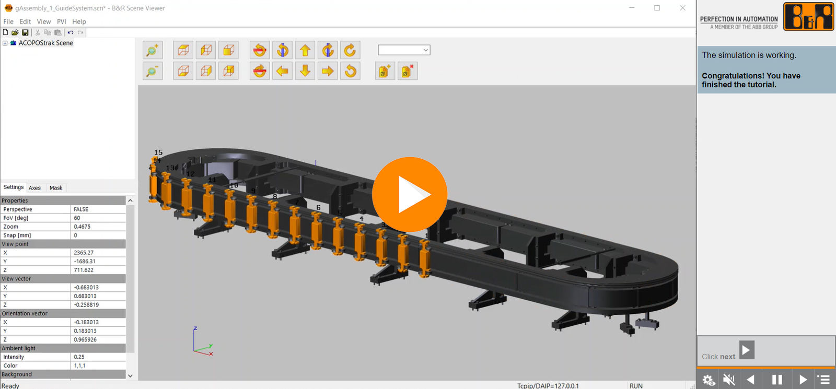Pan the view left with the left arrow
836x389 pixels.
point(283,70)
